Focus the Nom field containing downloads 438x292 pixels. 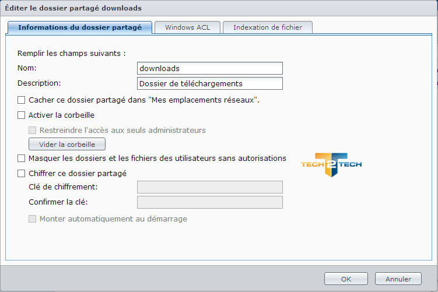click(x=210, y=68)
